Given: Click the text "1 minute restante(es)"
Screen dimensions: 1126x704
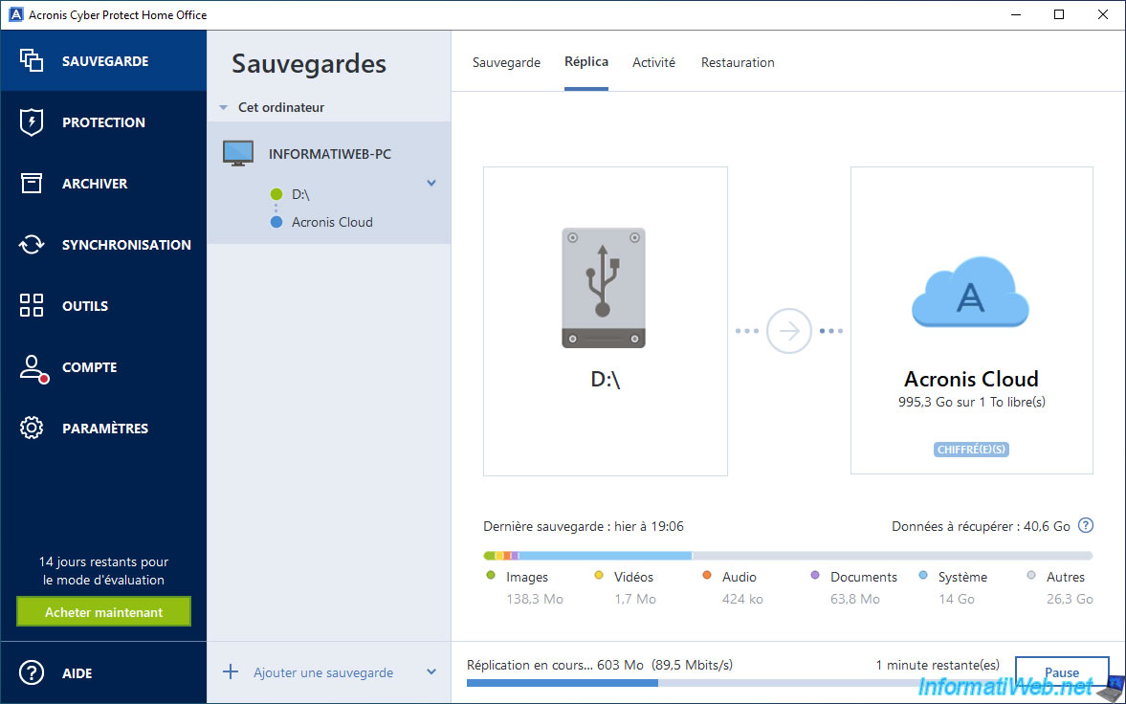Looking at the screenshot, I should coord(938,665).
